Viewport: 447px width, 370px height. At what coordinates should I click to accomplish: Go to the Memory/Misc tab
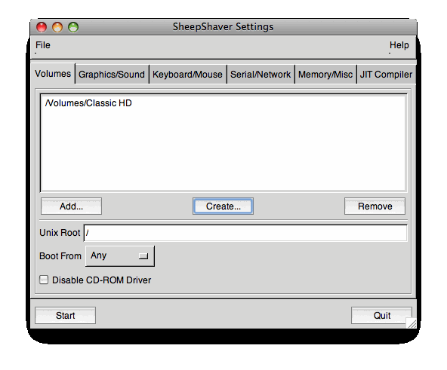pyautogui.click(x=325, y=75)
